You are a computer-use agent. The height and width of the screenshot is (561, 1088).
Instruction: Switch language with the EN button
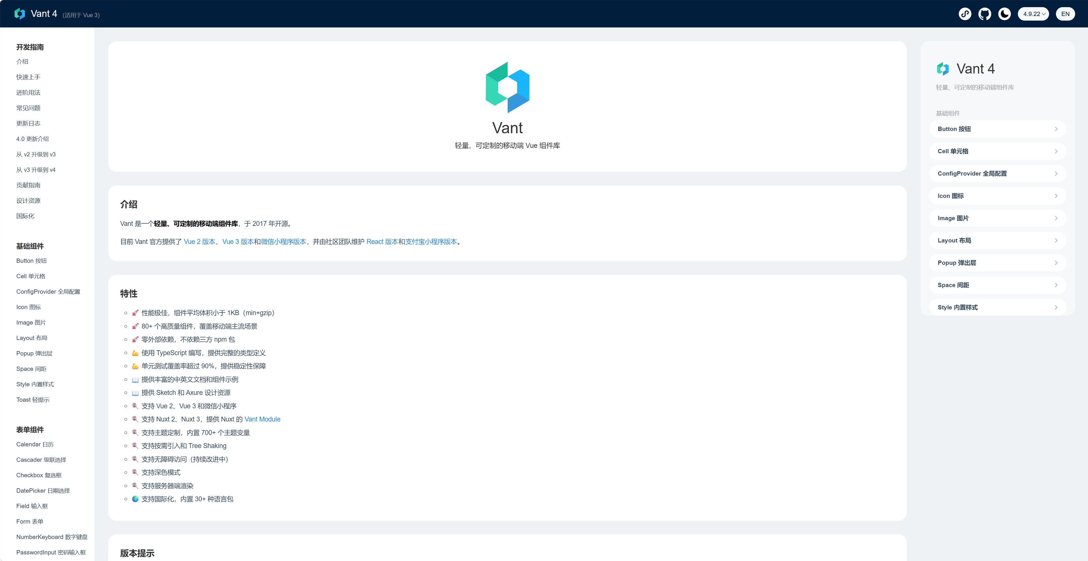(1065, 14)
